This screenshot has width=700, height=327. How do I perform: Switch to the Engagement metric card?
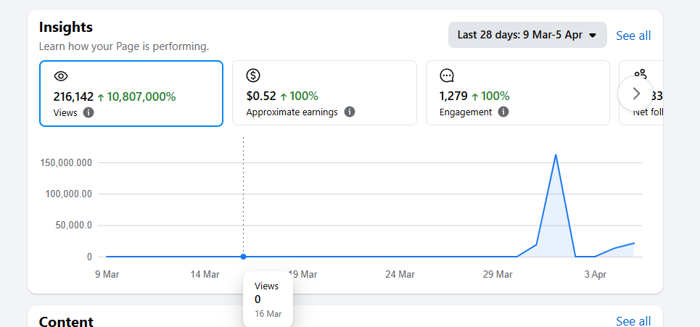pyautogui.click(x=517, y=94)
